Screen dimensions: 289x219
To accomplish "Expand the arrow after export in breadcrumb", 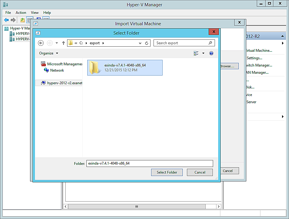I will (103, 43).
